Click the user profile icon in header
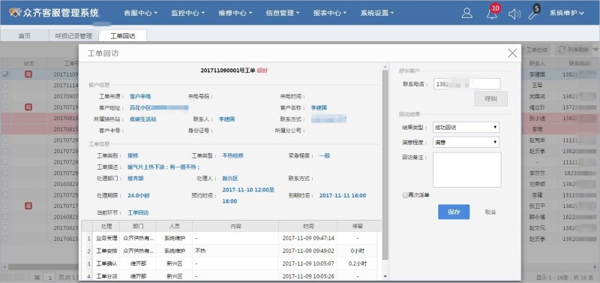 pyautogui.click(x=466, y=13)
